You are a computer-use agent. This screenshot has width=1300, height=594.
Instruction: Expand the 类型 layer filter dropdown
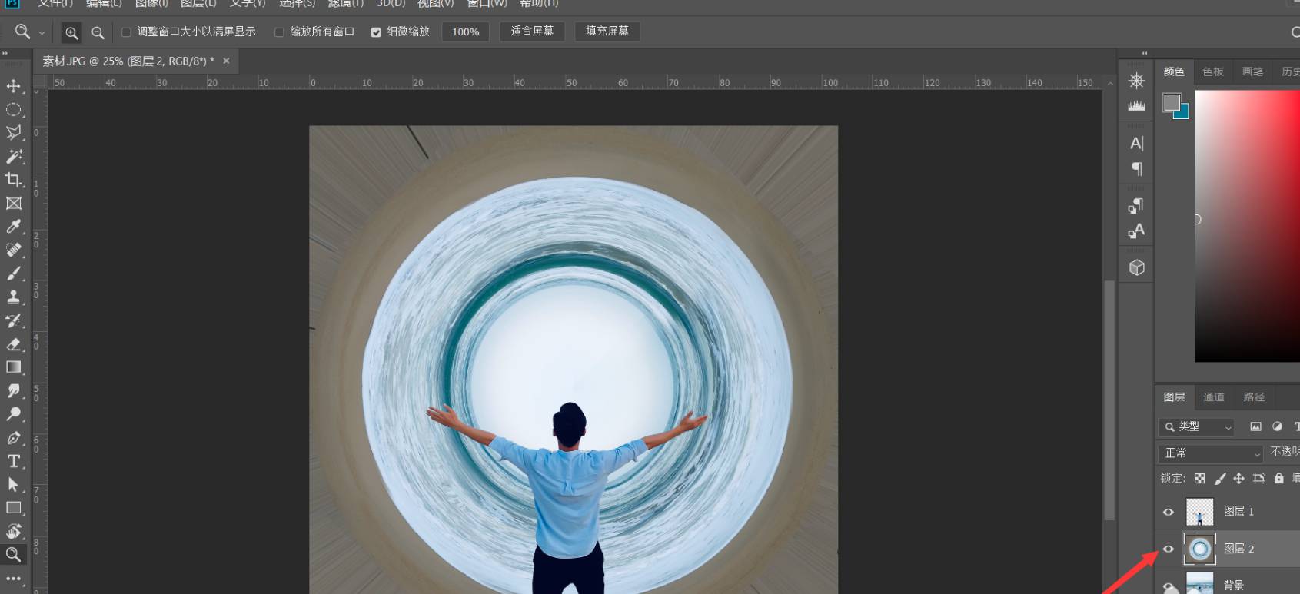click(x=1197, y=426)
